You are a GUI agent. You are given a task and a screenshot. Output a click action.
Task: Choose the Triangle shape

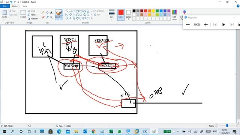88,11
